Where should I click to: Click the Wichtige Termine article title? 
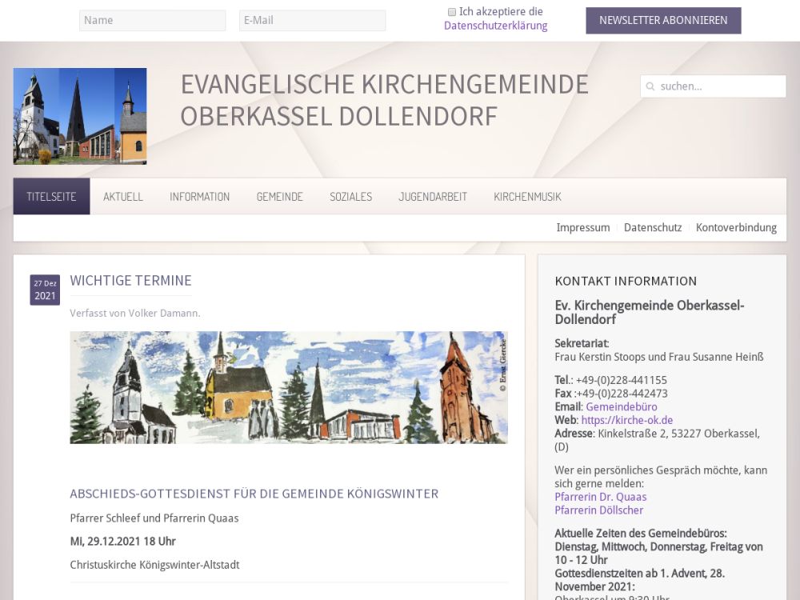130,281
